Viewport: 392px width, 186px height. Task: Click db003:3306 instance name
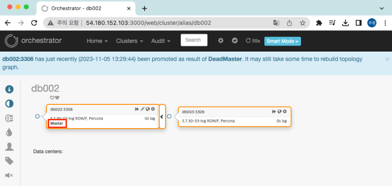[193, 112]
